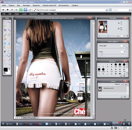Add a new layer in the Layers panel
This screenshot has width=132, height=130.
pos(121,97)
